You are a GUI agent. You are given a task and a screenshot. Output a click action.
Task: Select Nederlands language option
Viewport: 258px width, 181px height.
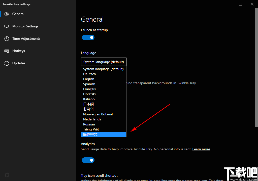[x=104, y=119]
